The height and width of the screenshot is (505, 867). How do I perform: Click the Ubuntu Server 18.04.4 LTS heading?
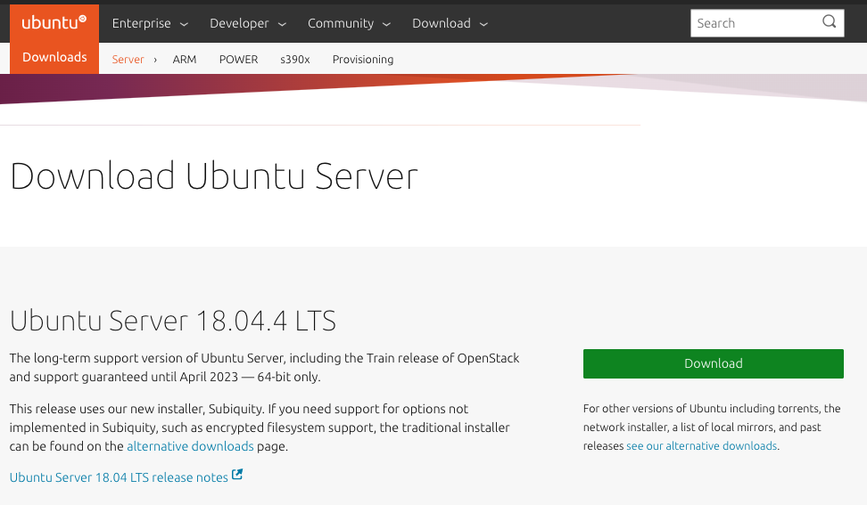(x=172, y=321)
